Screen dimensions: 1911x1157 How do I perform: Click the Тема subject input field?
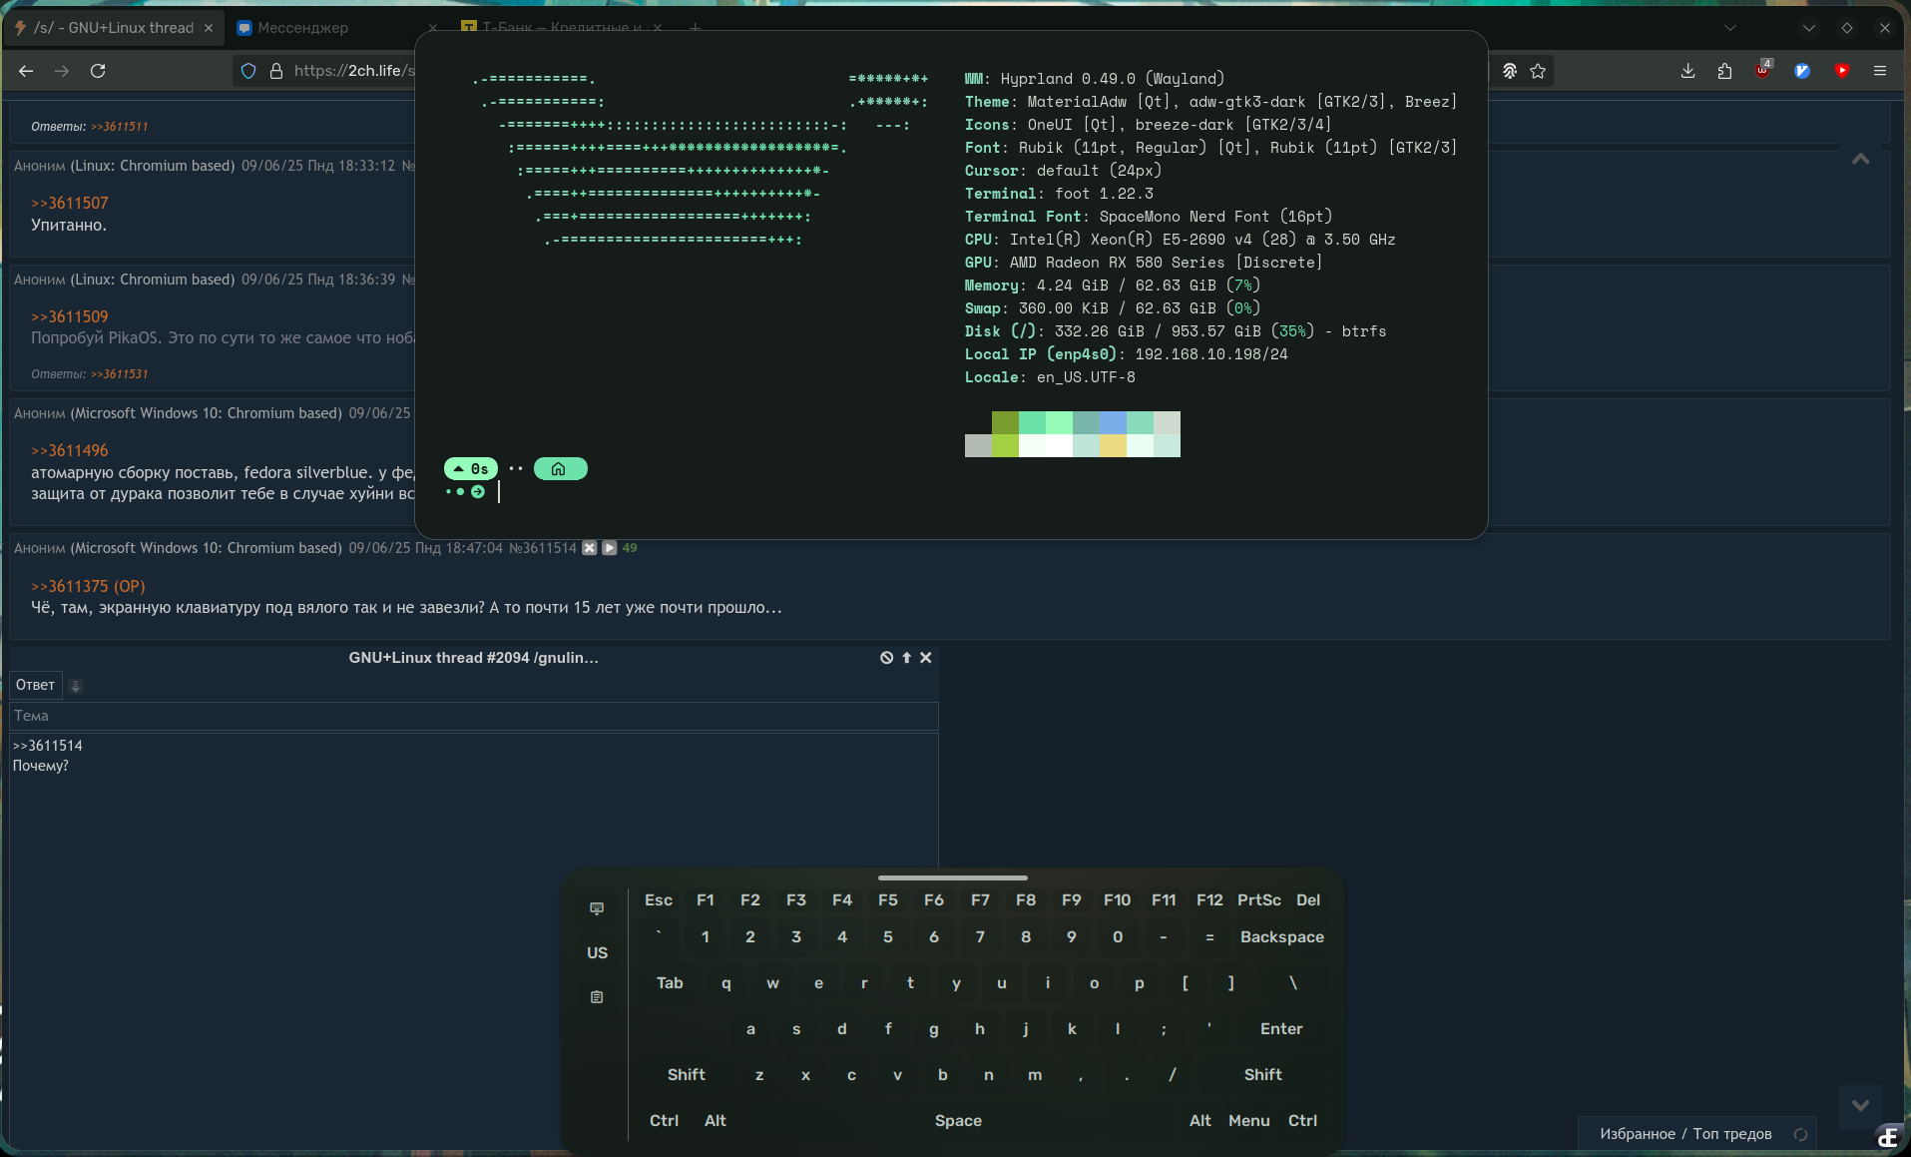(x=474, y=717)
